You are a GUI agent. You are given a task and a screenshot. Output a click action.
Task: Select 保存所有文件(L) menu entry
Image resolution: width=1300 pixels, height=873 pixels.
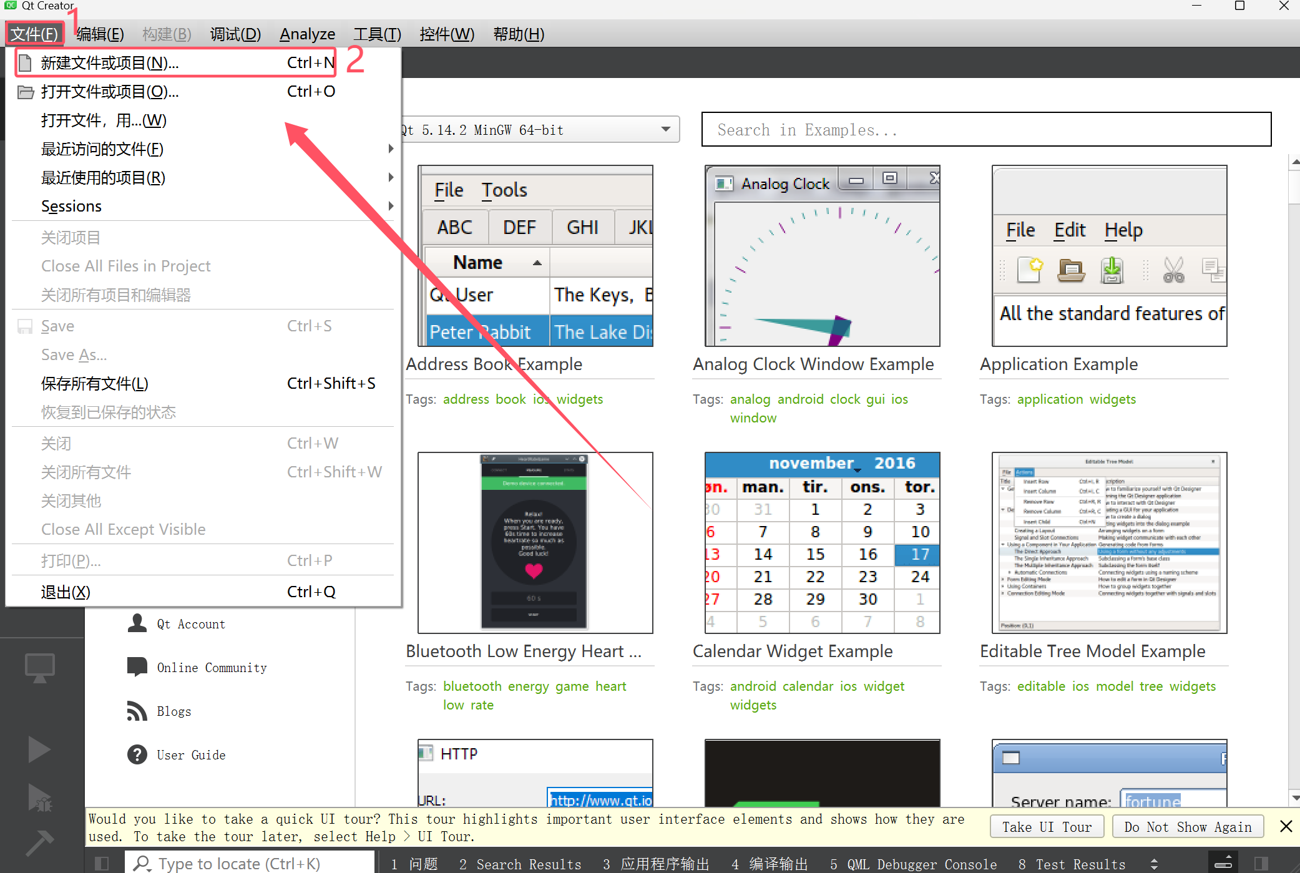[203, 384]
